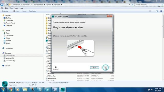Open the Windows Start button

click(x=3, y=90)
